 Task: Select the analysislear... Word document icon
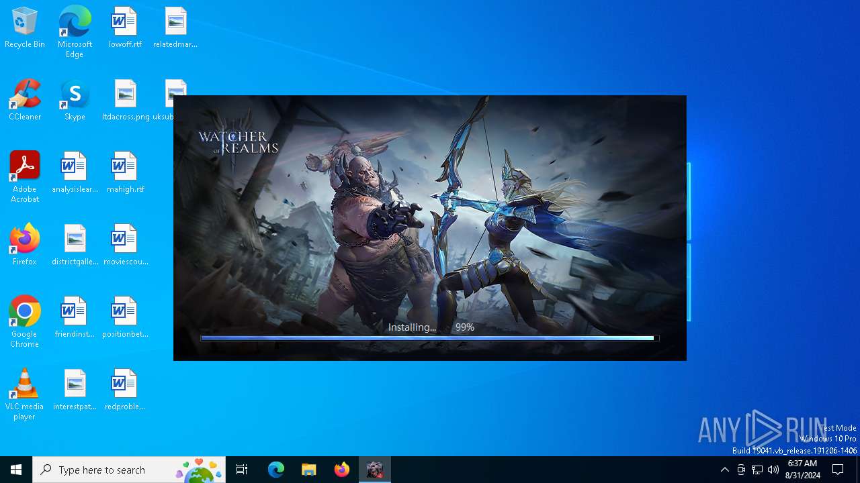75,173
